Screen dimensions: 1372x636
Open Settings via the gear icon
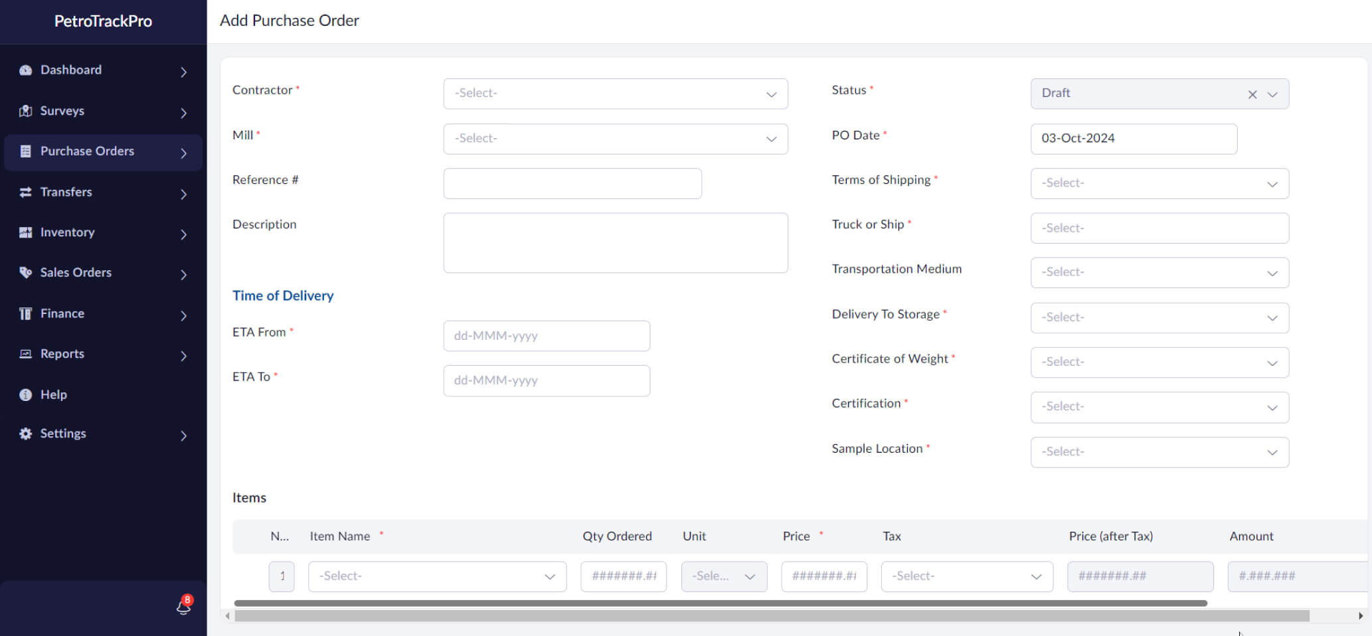(25, 434)
